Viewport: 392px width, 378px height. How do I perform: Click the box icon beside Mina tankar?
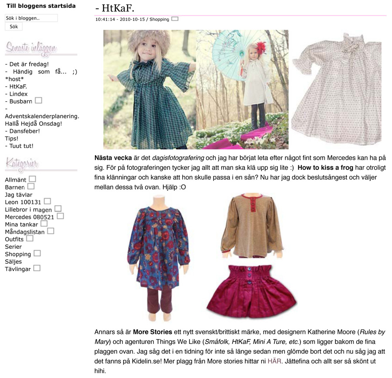[x=44, y=223]
